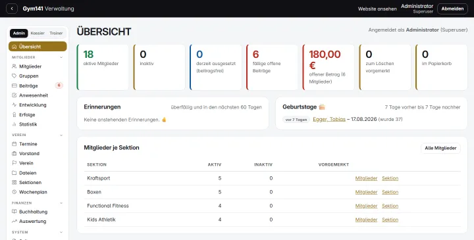Click the derzeit ausgesetzt card
This screenshot has height=240, width=474.
(216, 67)
